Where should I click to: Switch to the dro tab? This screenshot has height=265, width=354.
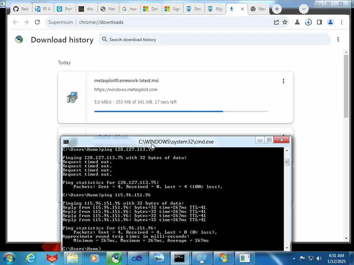pyautogui.click(x=86, y=9)
